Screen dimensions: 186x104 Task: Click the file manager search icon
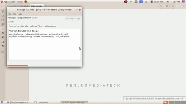click(162, 6)
